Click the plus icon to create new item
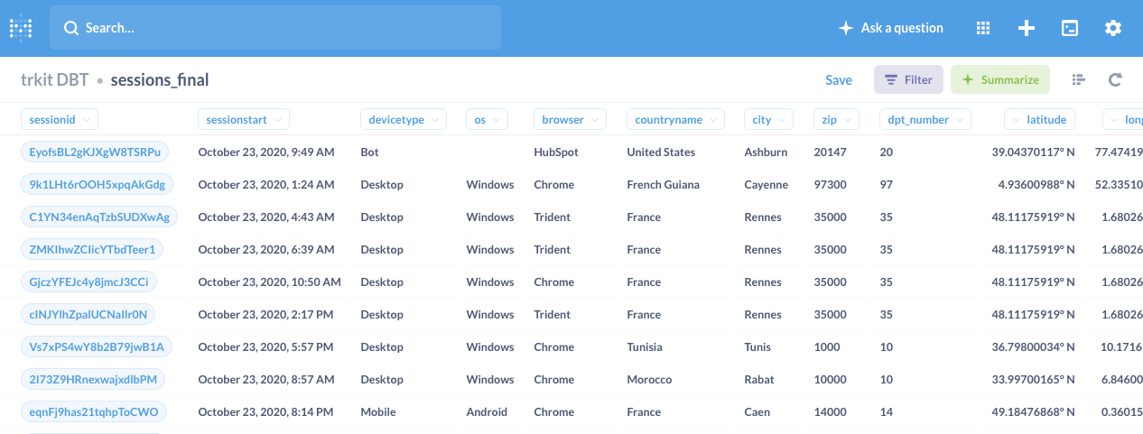Viewport: 1143px width, 434px height. (x=1027, y=28)
